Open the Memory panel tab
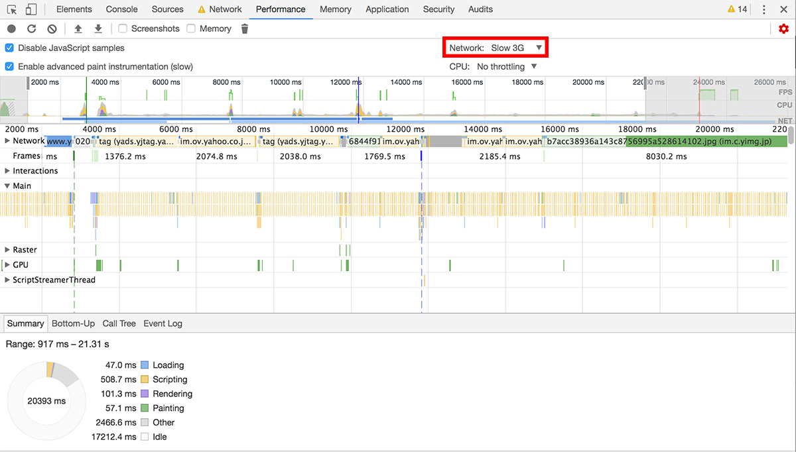 tap(336, 9)
